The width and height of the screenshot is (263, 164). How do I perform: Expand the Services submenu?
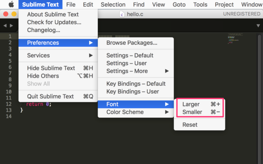58,55
